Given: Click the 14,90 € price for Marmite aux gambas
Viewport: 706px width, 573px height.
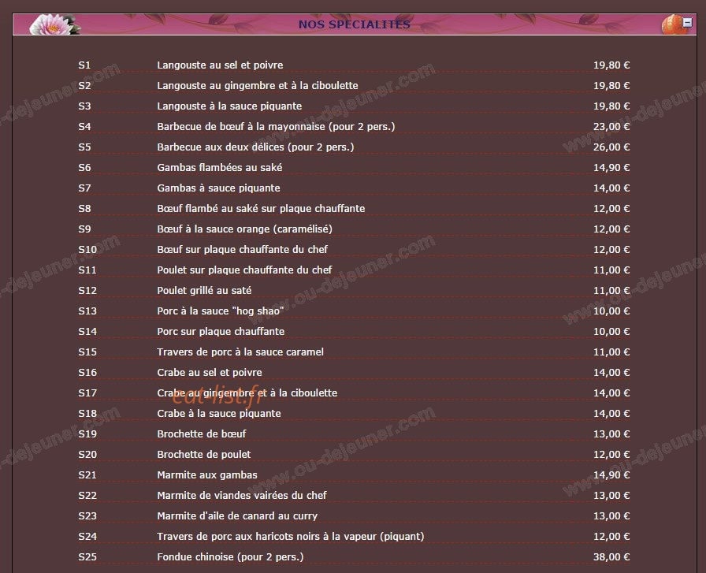Looking at the screenshot, I should pyautogui.click(x=611, y=474).
